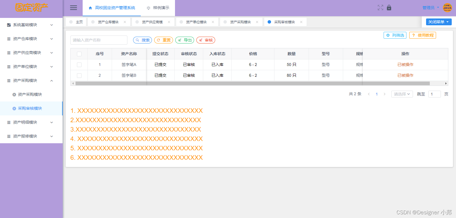The width and height of the screenshot is (456, 218).
Task: Click 已被操作 for 签字笔A
Action: click(x=405, y=65)
